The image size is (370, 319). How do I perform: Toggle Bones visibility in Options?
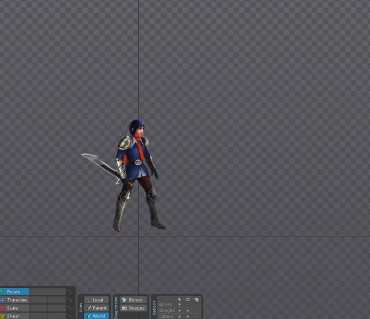[x=187, y=305]
